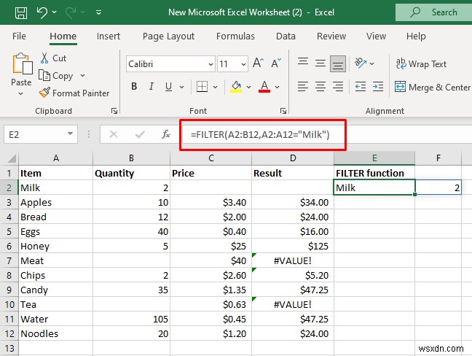Select row 7 header
The width and height of the screenshot is (472, 356).
(x=9, y=260)
